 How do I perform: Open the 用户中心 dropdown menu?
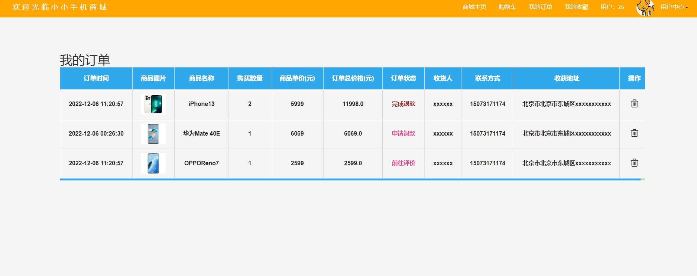click(x=674, y=7)
